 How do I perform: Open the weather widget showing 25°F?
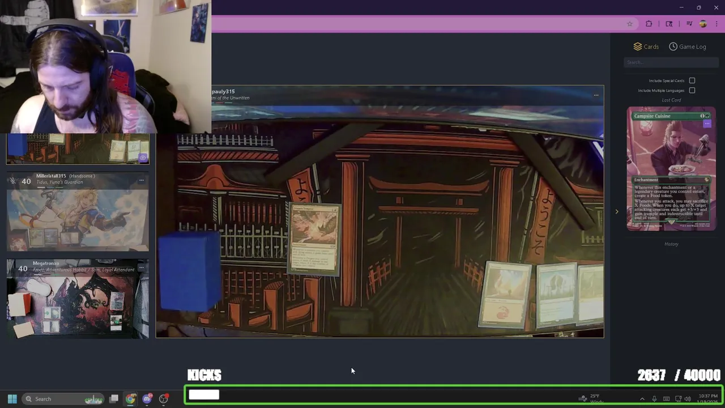590,399
